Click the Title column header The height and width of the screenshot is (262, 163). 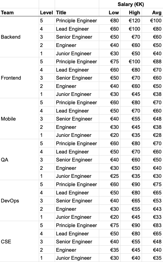coord(77,13)
